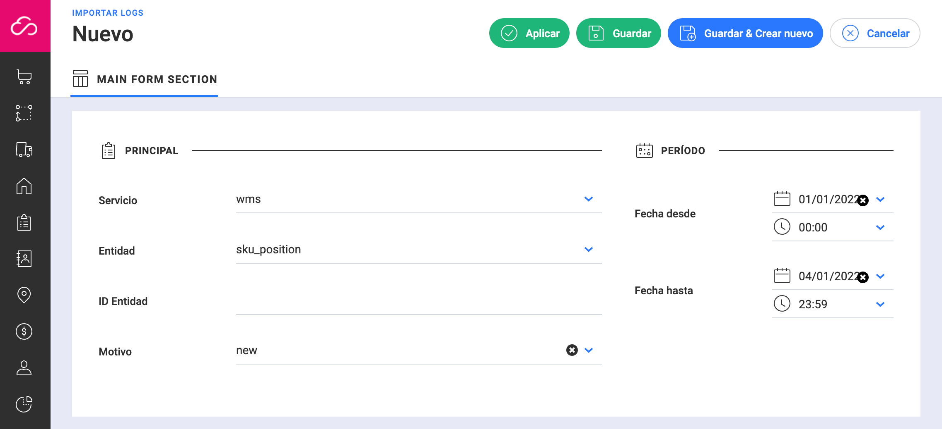The width and height of the screenshot is (942, 429).
Task: Click the Motivo field label
Action: (115, 352)
